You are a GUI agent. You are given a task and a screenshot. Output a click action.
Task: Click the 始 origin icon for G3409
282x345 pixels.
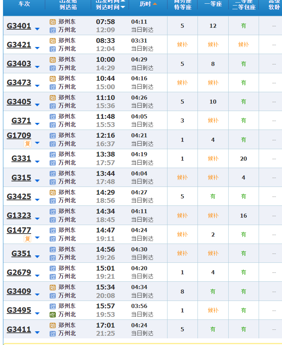[53, 287]
